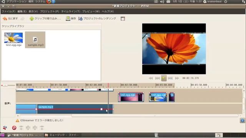
Task: Select the daisy test.ogg.ogv clip in the timeline
Action: [158, 97]
